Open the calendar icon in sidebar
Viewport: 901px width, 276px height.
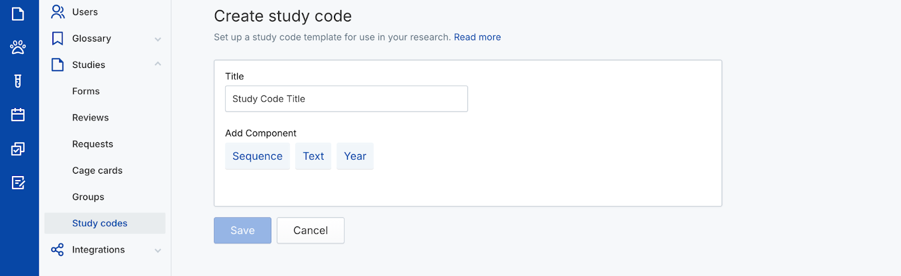[18, 115]
